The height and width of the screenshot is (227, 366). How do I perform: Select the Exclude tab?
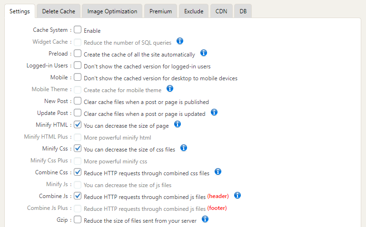pyautogui.click(x=194, y=11)
